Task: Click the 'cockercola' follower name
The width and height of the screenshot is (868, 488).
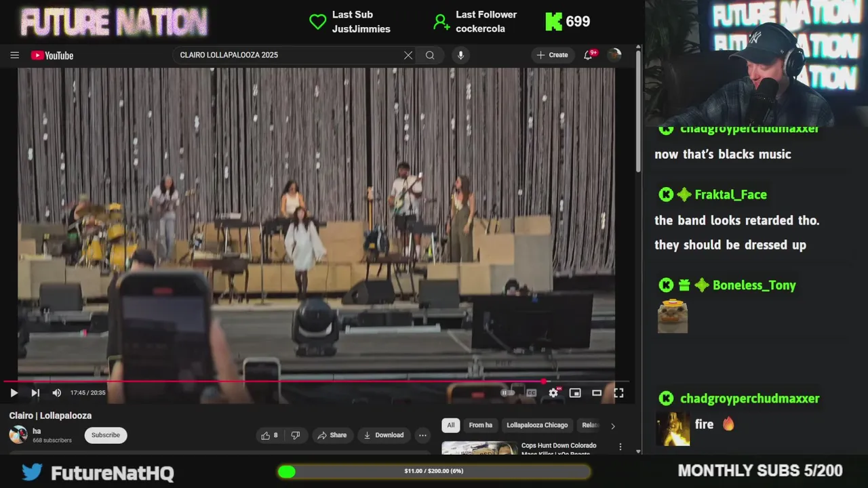Action: (480, 29)
